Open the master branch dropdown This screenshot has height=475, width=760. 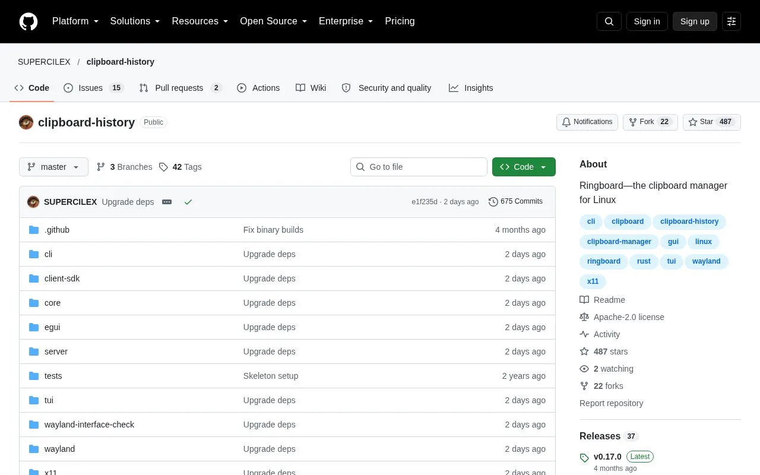pos(53,167)
